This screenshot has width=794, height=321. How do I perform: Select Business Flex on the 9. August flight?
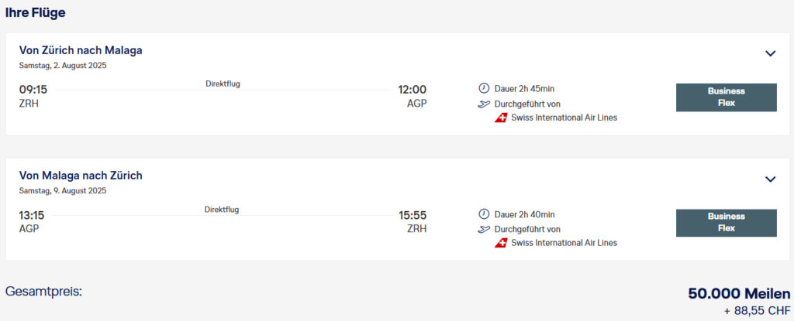coord(726,223)
